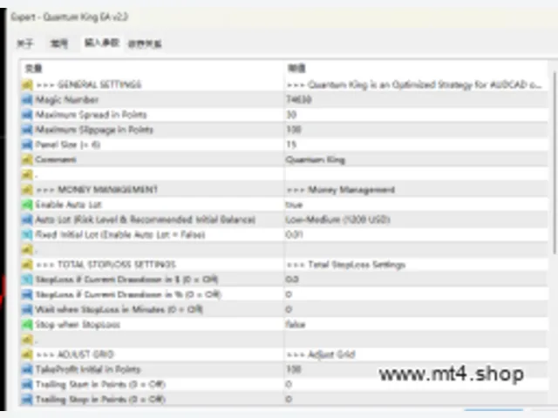Screen dimensions: 558x418
Task: Select the ADJUST GRID header label
Action: 75,354
